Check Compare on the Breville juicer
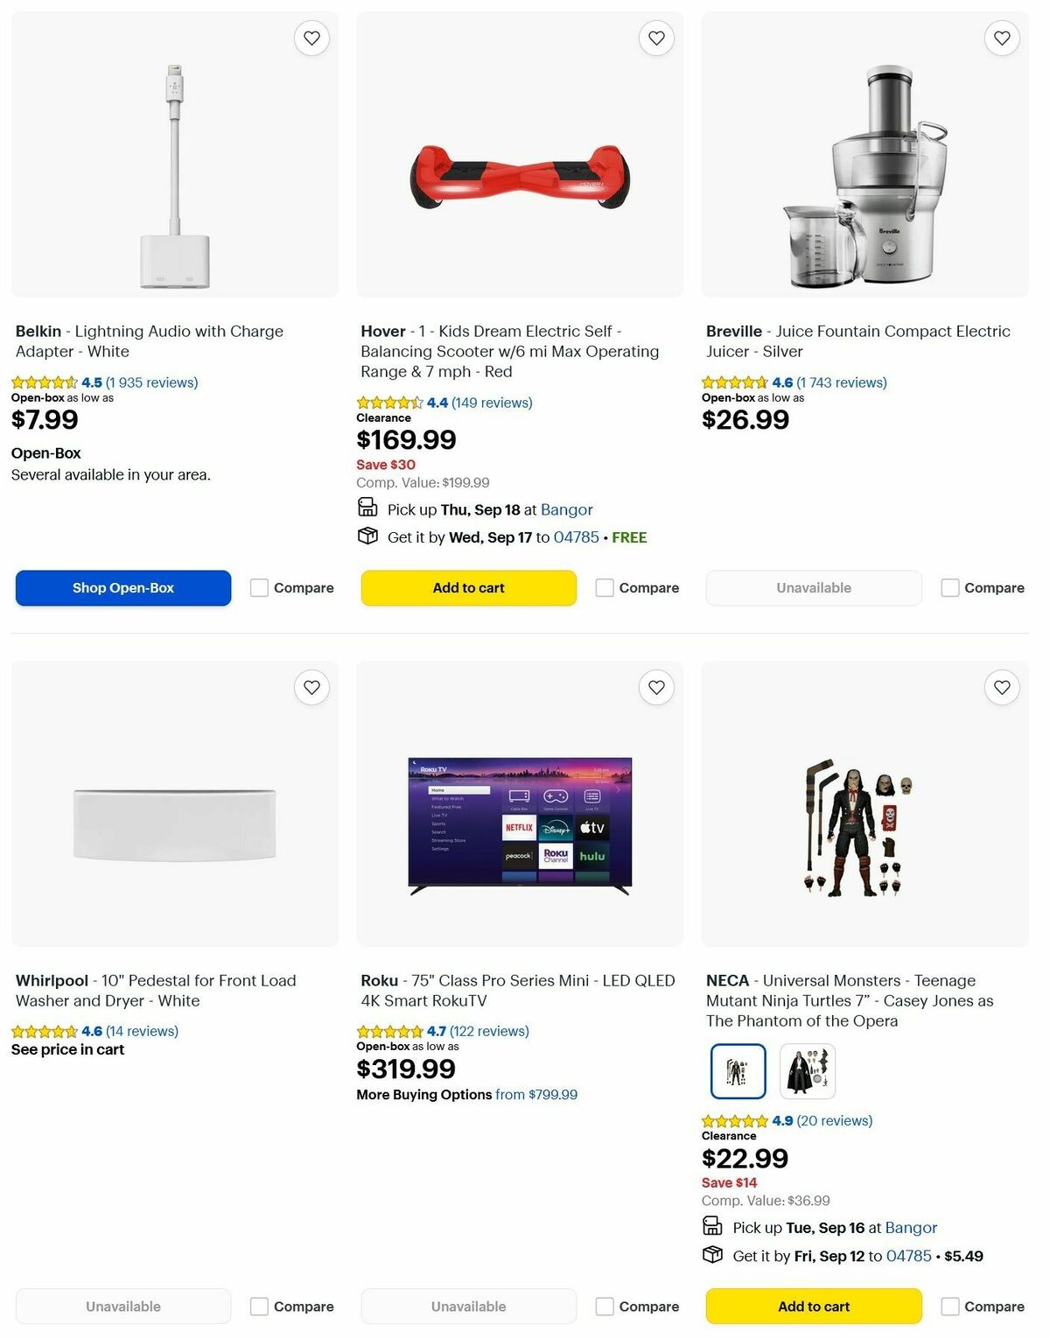1050x1339 pixels. click(x=949, y=587)
